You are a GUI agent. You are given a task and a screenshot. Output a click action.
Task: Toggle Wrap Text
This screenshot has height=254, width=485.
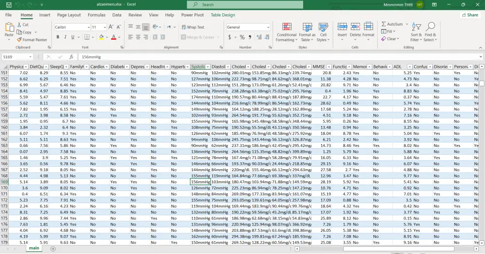tap(193, 27)
